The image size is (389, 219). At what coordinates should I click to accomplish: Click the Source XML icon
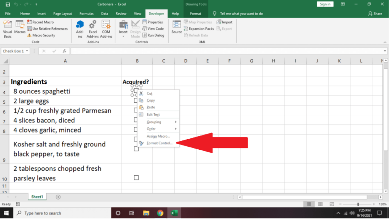(177, 27)
